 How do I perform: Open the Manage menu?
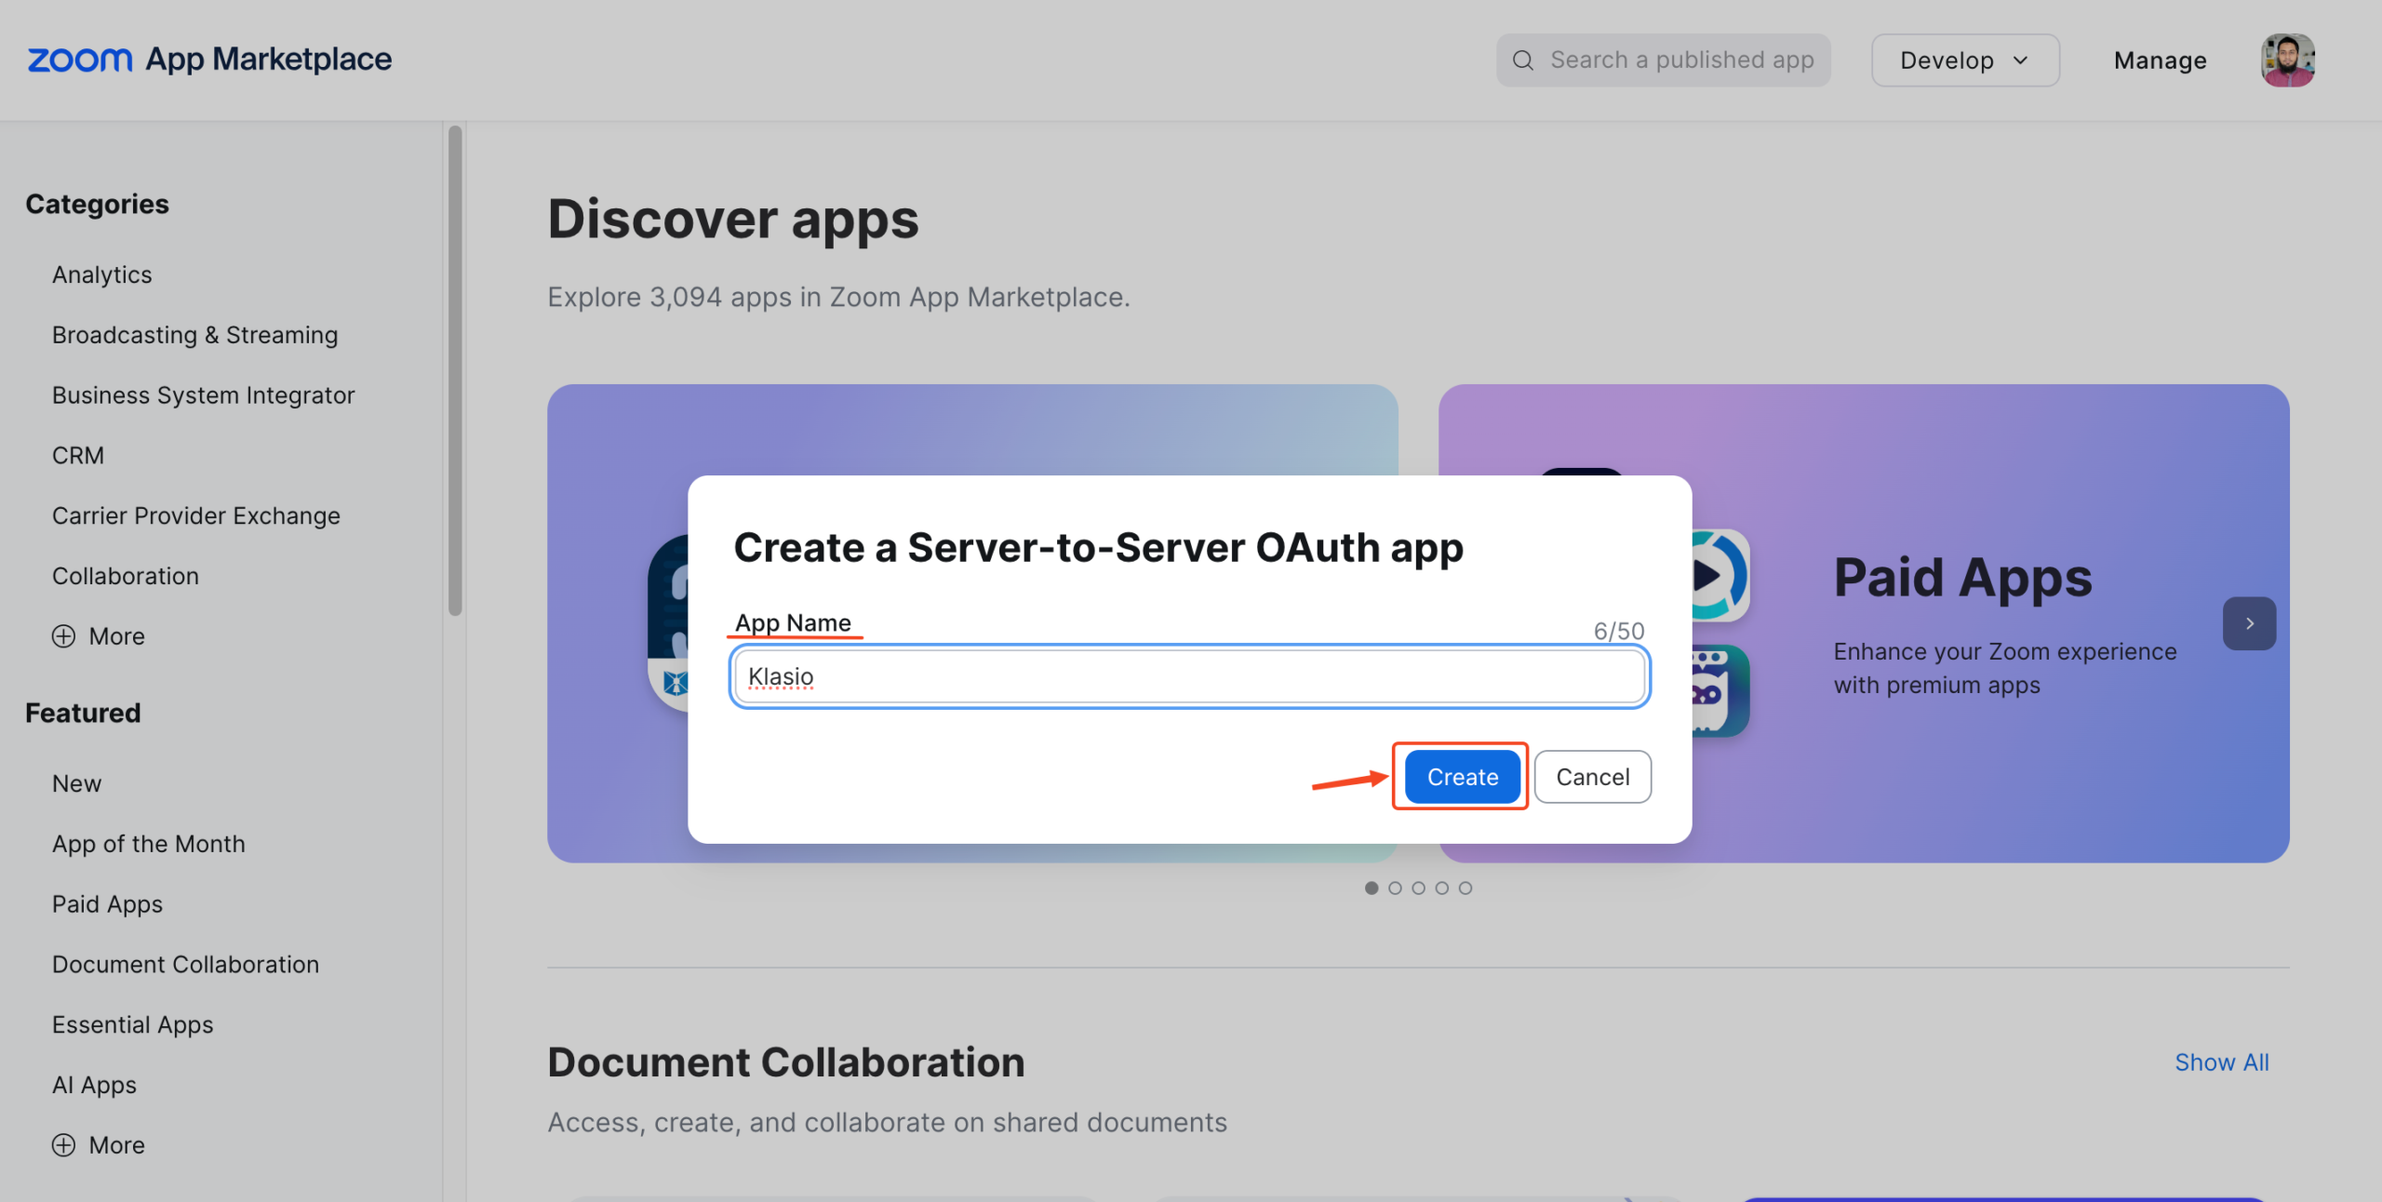(x=2160, y=60)
